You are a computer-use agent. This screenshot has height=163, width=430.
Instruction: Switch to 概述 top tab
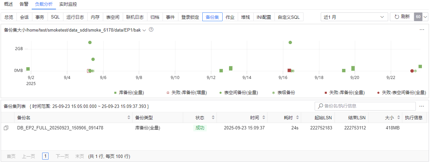pyautogui.click(x=8, y=4)
